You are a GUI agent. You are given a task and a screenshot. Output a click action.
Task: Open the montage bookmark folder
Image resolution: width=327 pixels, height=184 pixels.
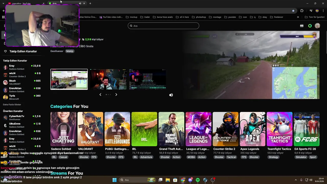click(215, 17)
